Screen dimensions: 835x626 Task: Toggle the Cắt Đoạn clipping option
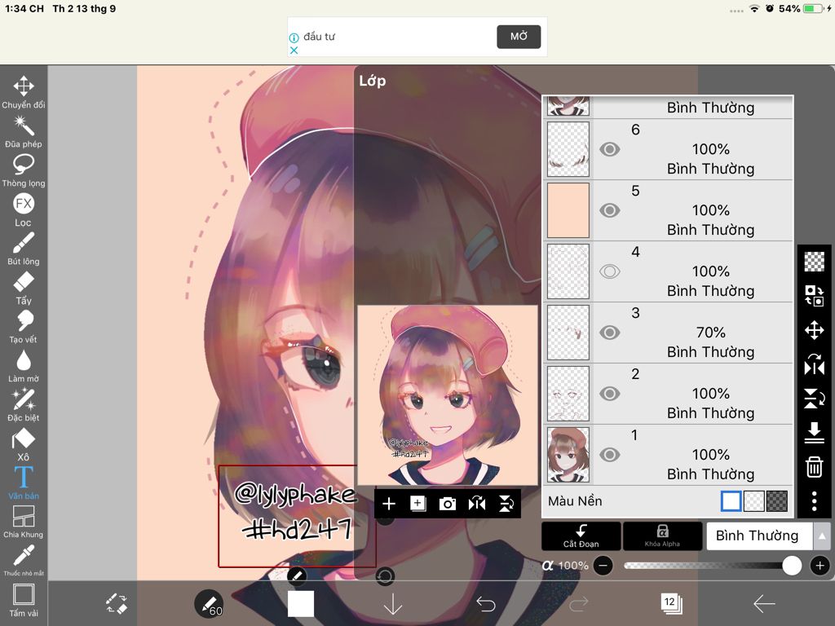581,536
